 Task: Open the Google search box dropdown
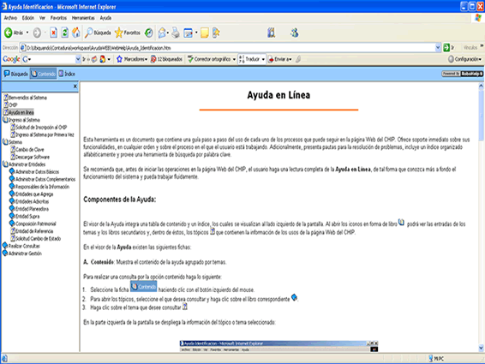(78, 59)
